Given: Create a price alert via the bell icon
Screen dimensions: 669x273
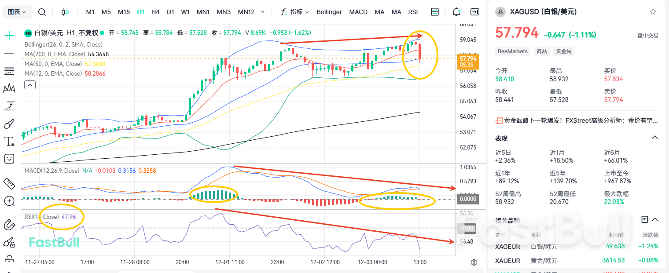Looking at the screenshot, I should point(456,12).
